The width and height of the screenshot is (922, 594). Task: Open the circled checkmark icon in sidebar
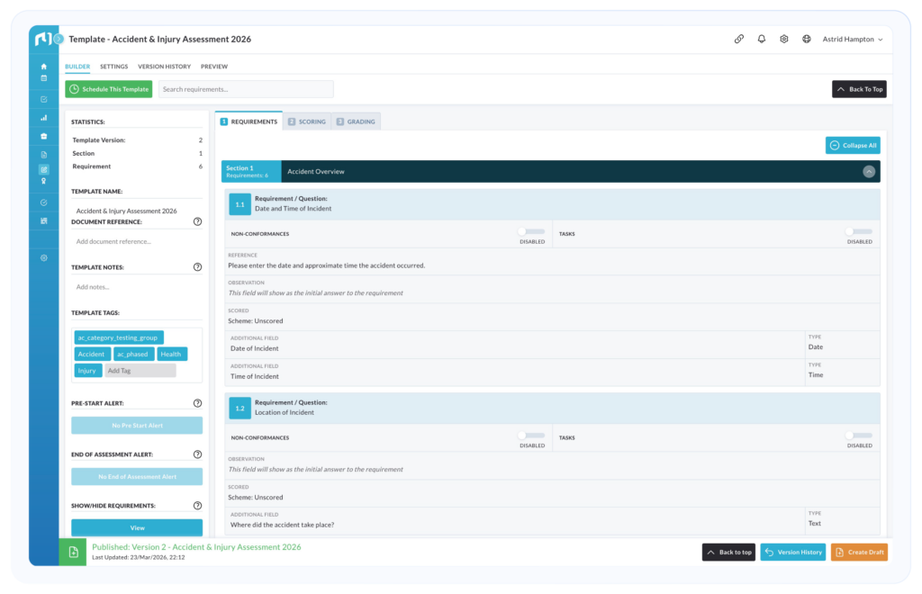tap(43, 202)
